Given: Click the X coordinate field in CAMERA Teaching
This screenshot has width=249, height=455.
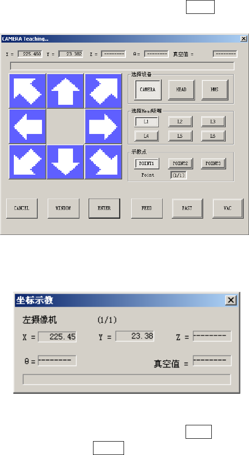Looking at the screenshot, I should (30, 54).
